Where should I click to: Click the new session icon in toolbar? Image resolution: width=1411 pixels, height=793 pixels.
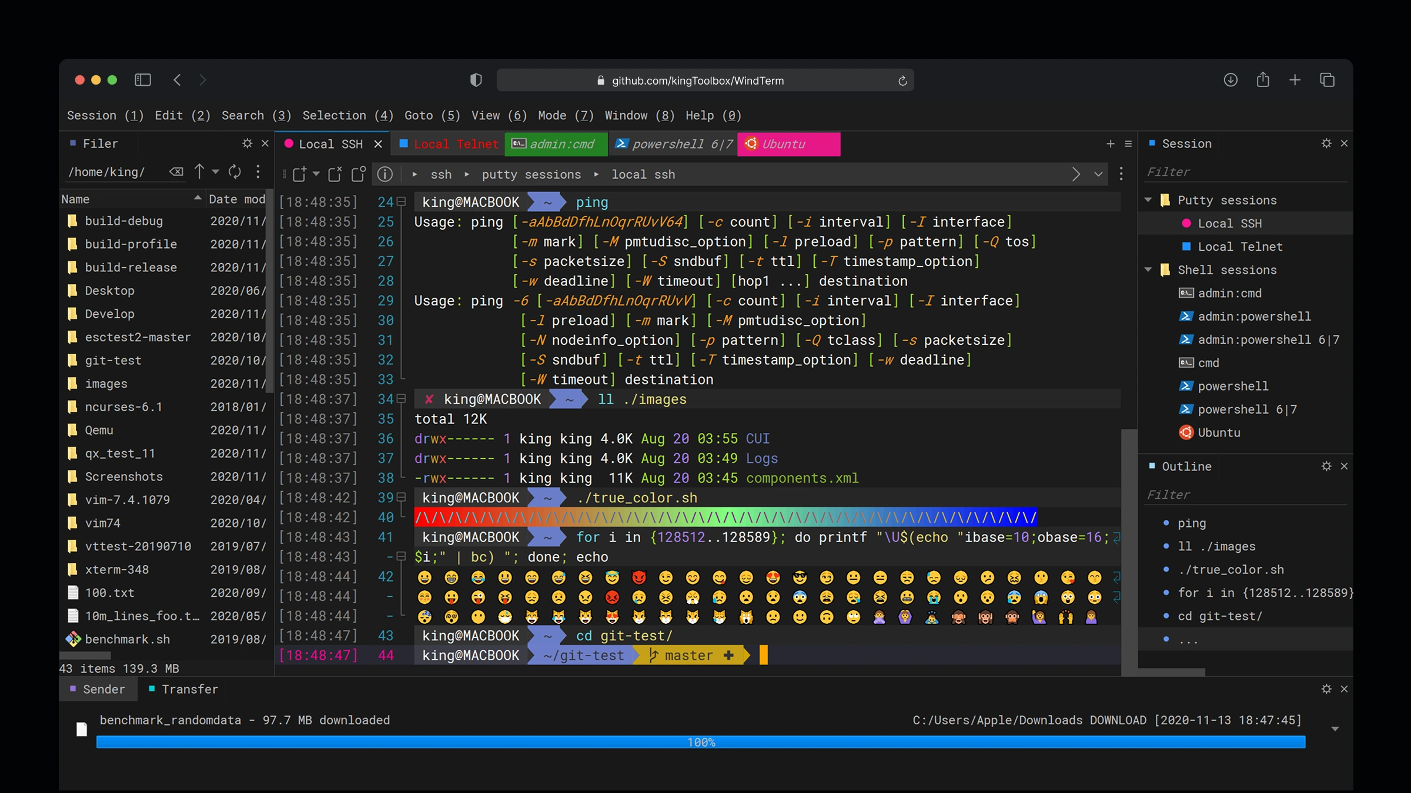coord(299,174)
